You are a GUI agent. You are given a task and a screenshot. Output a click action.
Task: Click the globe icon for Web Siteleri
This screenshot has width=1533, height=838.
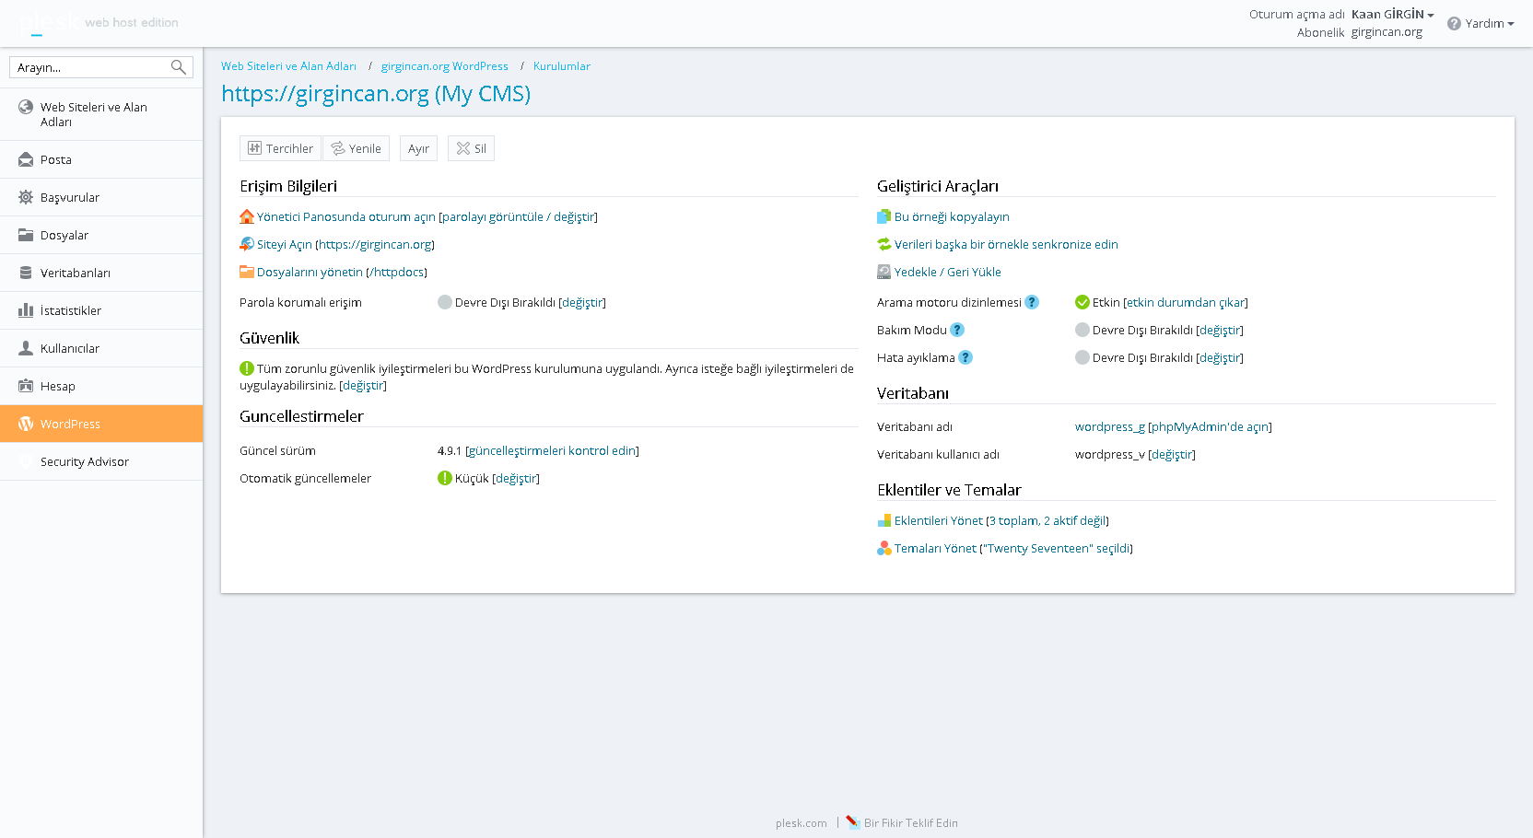click(26, 107)
